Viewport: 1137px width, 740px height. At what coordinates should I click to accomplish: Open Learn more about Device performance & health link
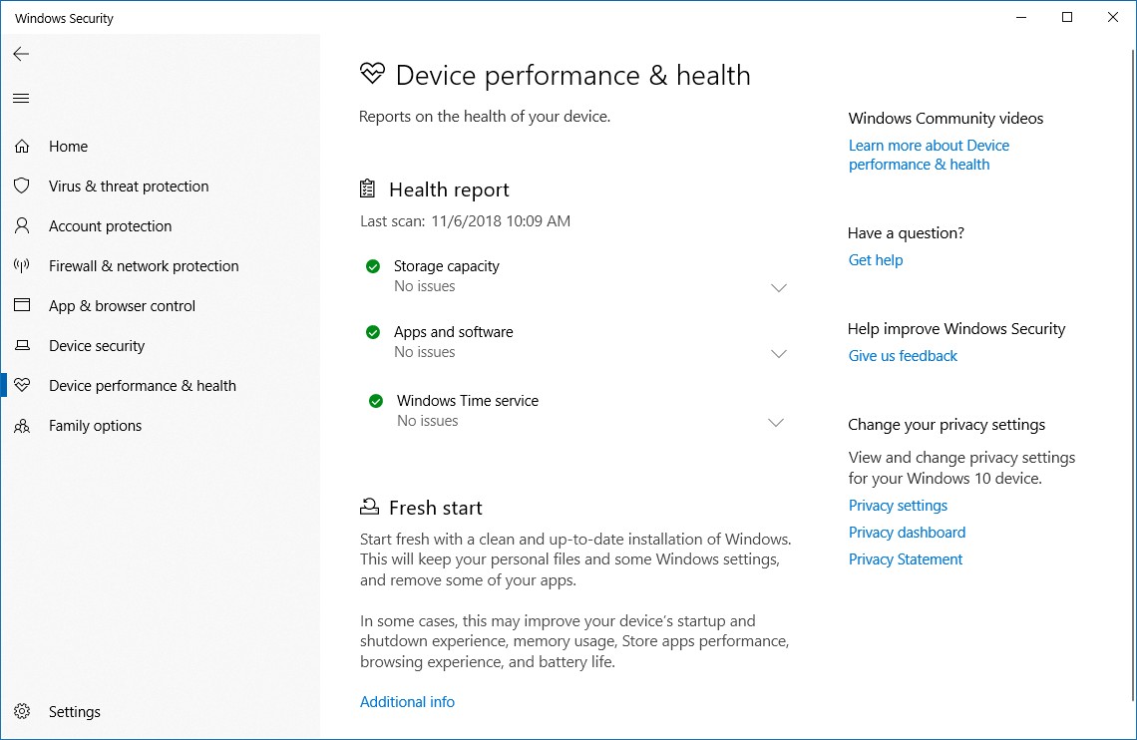point(929,156)
